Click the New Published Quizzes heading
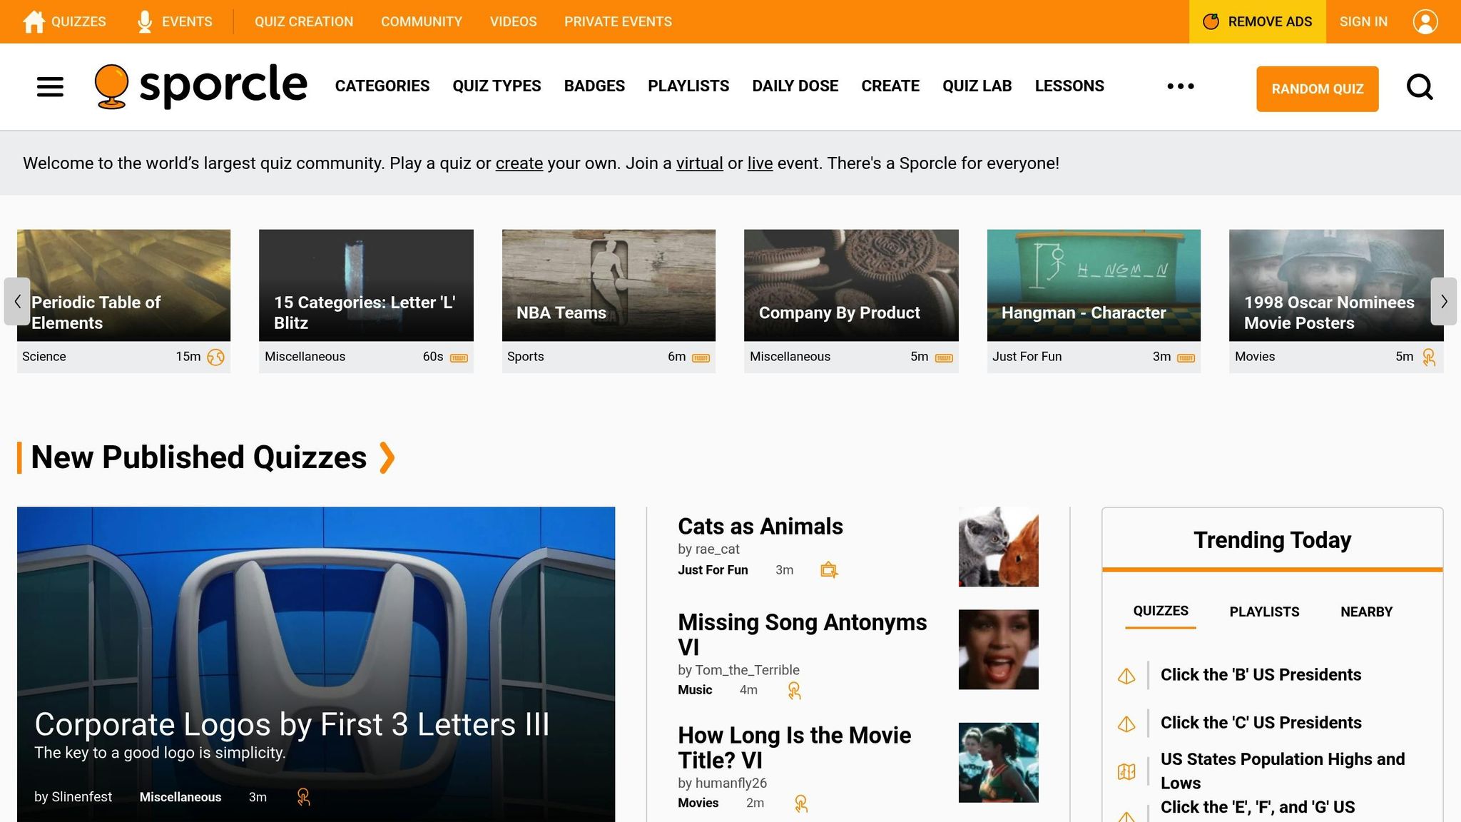The width and height of the screenshot is (1461, 822). [x=199, y=457]
